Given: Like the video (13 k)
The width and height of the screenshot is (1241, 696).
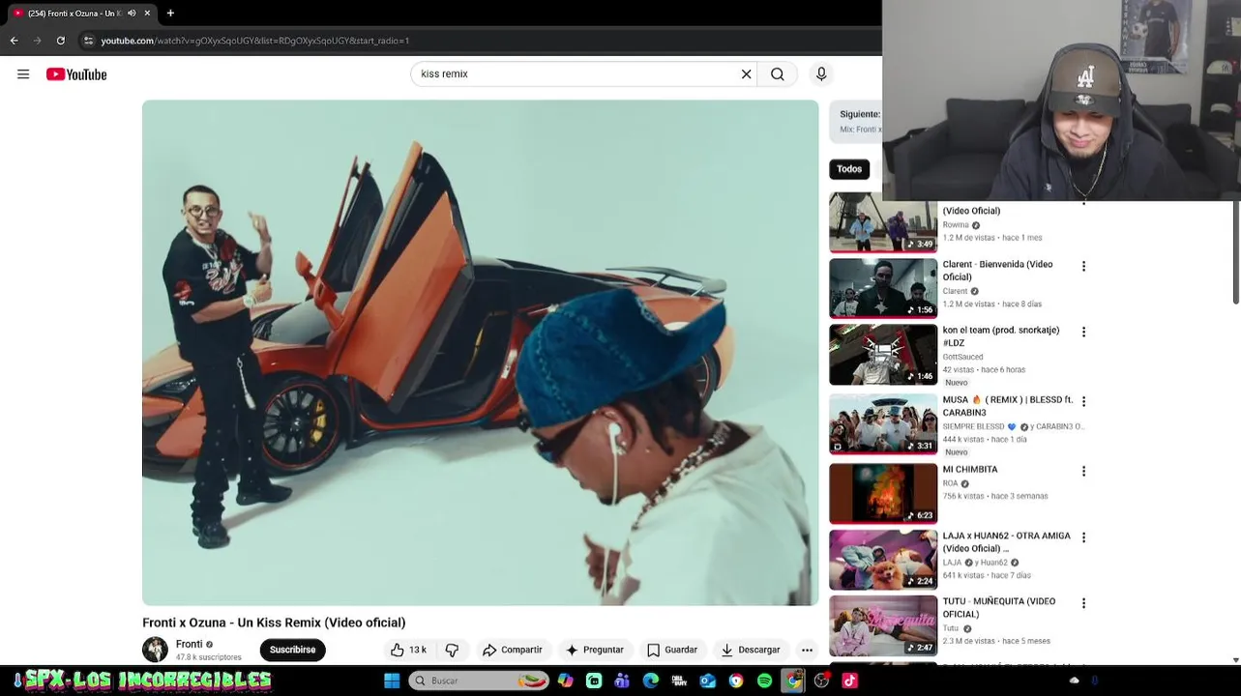Looking at the screenshot, I should pyautogui.click(x=407, y=650).
